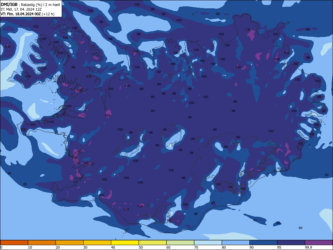Click the '92' humidity value on the map
This screenshot has width=333, height=250.
327,175
